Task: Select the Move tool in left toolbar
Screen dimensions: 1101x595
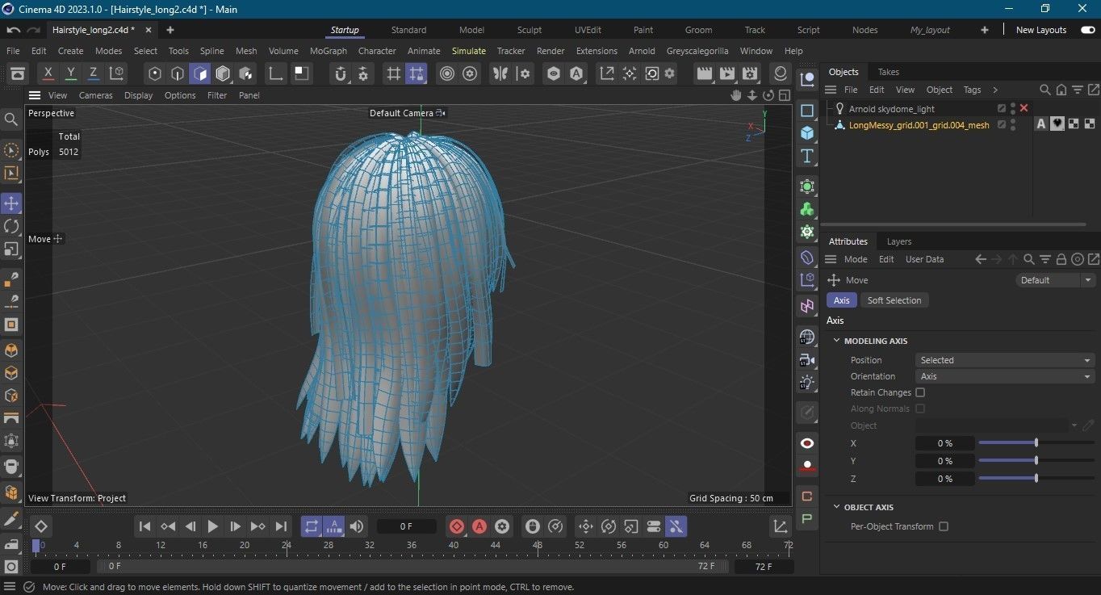Action: click(11, 203)
